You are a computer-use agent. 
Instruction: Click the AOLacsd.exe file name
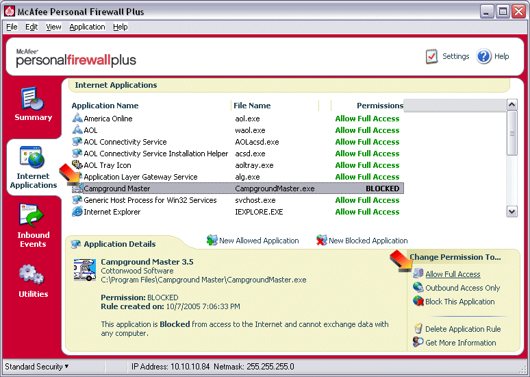[257, 142]
